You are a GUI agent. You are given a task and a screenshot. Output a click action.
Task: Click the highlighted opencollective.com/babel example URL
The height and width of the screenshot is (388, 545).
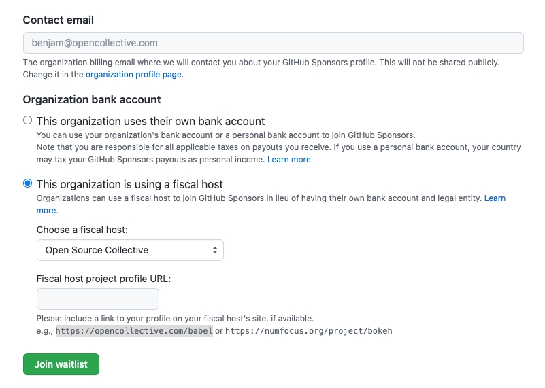coord(134,331)
